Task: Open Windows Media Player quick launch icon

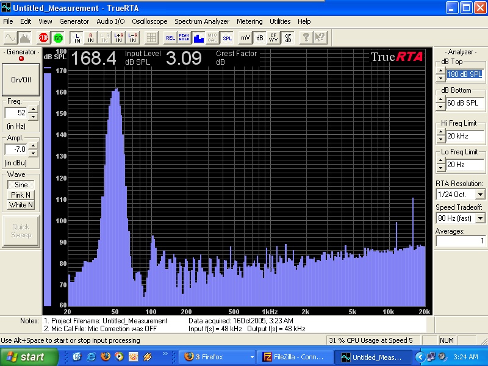Action: (119, 356)
